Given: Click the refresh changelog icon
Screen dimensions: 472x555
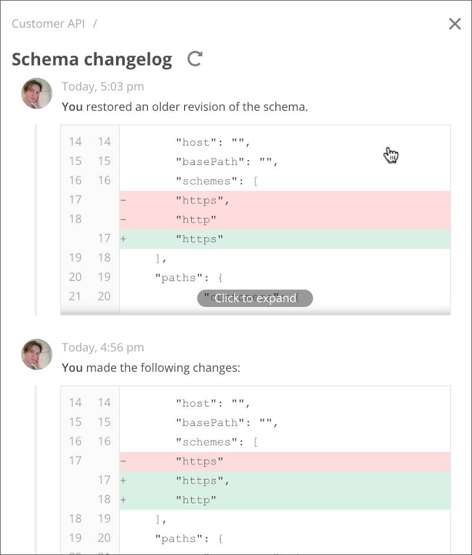Looking at the screenshot, I should pyautogui.click(x=195, y=59).
